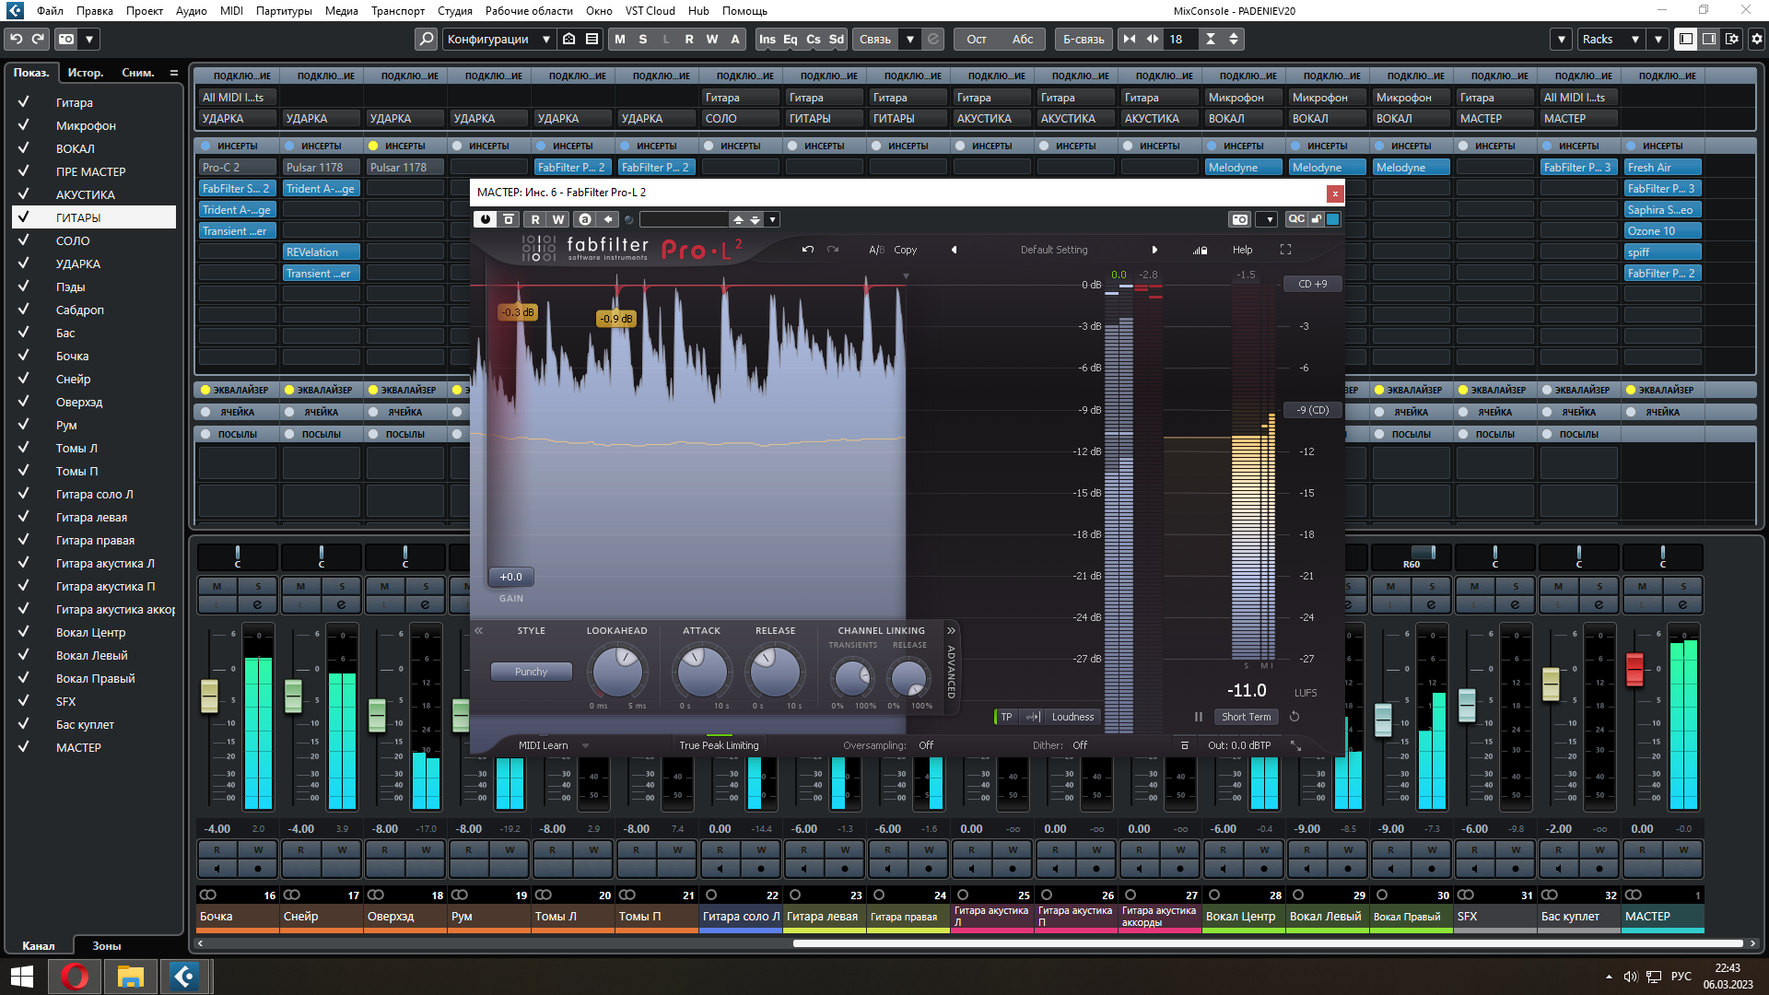Click the FabFilter Pro-L 2 undo arrow
Screen dimensions: 1769x995
click(808, 250)
